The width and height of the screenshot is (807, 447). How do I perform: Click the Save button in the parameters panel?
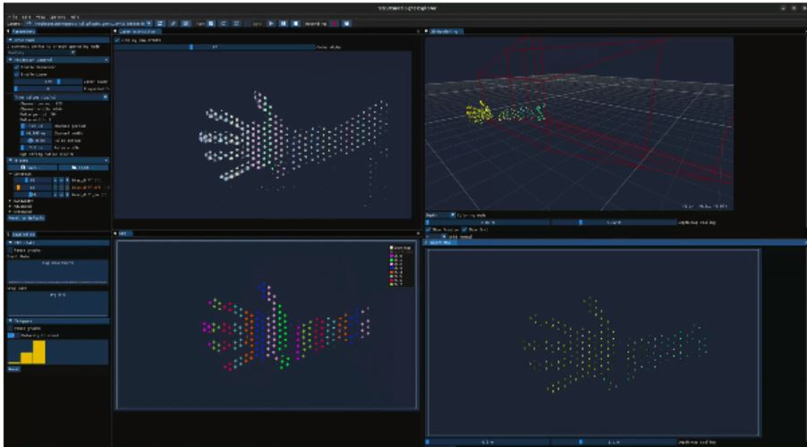27,167
